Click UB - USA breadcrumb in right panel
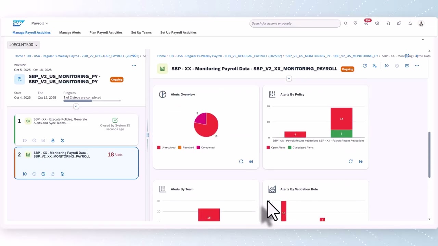This screenshot has height=246, width=438. (x=226, y=56)
